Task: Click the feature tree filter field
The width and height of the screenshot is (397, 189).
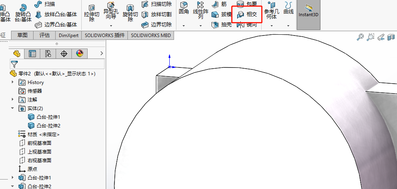Action: (57, 64)
